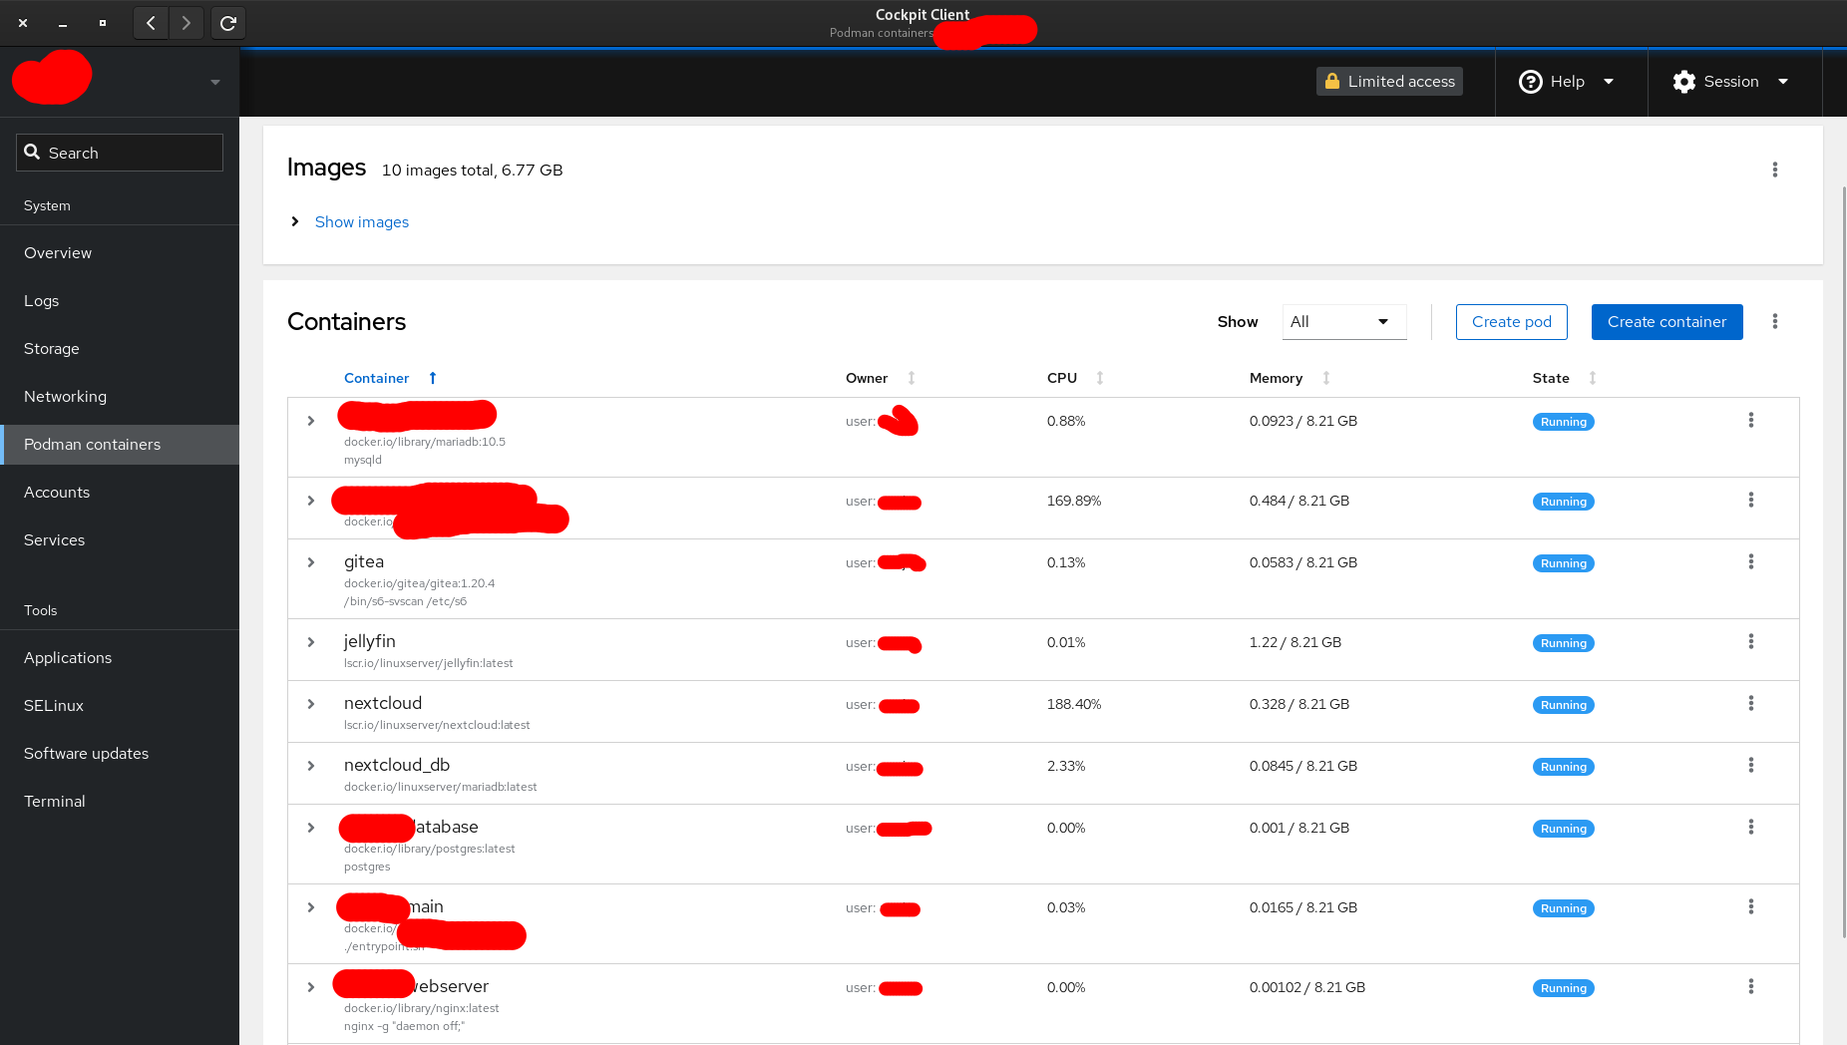Screen dimensions: 1847x1045
Task: Open the Containers section kebab menu
Action: (x=1774, y=321)
